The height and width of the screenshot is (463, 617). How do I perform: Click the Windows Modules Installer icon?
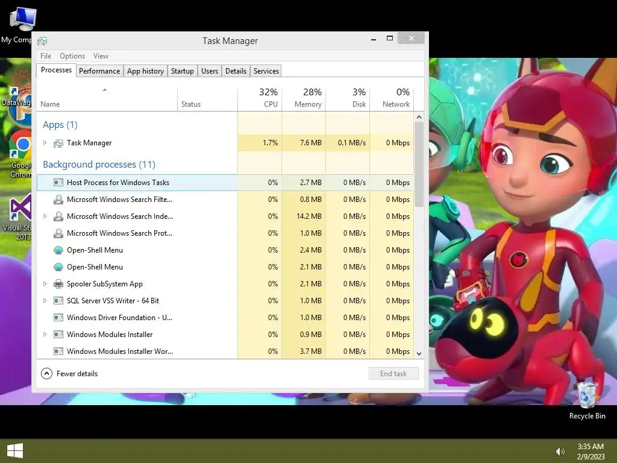(58, 335)
